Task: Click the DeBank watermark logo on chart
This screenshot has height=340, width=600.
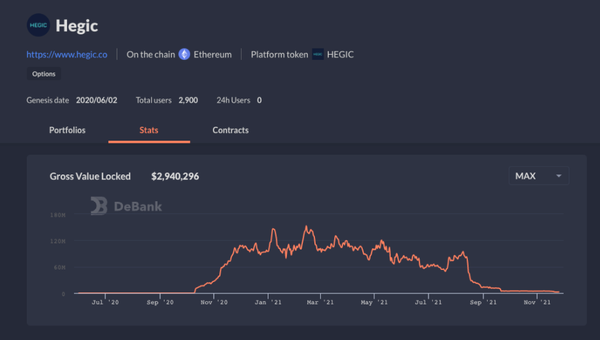Action: coord(126,206)
